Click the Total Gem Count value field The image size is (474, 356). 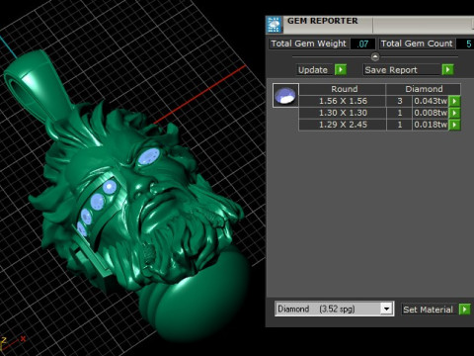(465, 44)
